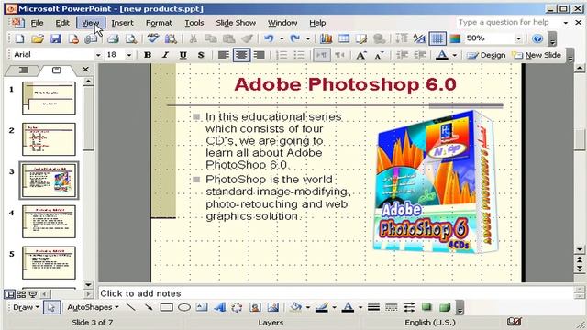Toggle bulleted list
The height and width of the screenshot is (330, 587).
point(299,55)
